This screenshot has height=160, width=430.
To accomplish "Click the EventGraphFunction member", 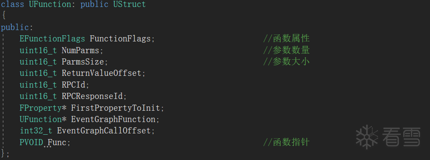I will (x=113, y=119).
